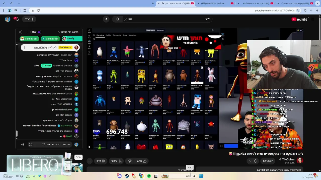The height and width of the screenshot is (180, 321).
Task: Open site info tune icon
Action: 298,10
